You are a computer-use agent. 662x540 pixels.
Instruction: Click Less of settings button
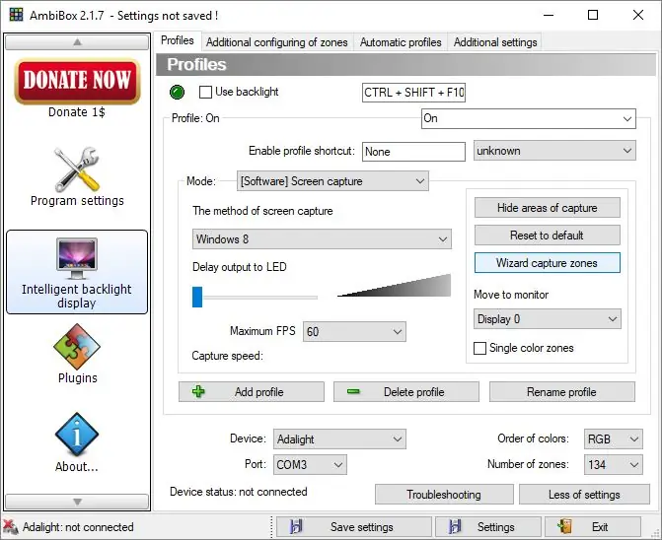coord(584,494)
